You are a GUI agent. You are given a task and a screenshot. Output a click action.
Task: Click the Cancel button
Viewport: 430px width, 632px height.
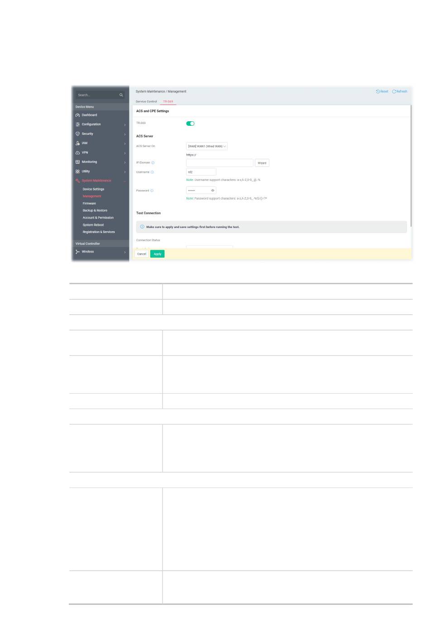142,254
